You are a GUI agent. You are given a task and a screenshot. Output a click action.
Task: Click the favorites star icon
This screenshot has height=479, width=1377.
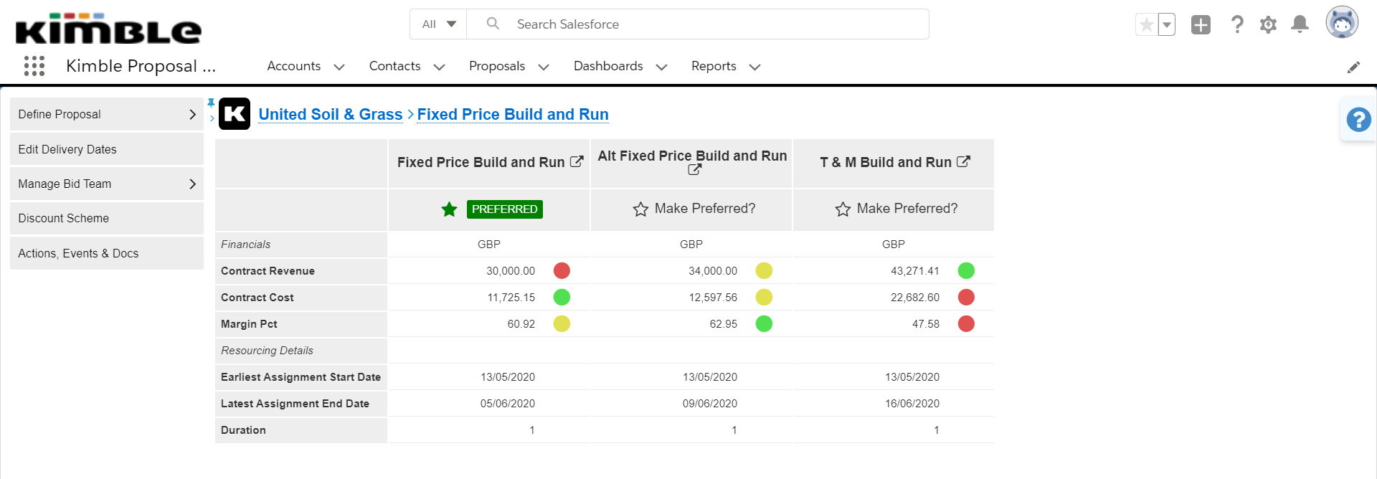point(1146,25)
